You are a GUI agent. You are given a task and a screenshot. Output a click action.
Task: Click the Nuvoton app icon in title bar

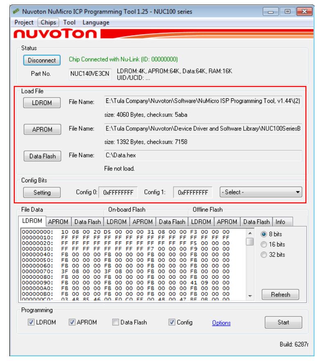tap(16, 11)
